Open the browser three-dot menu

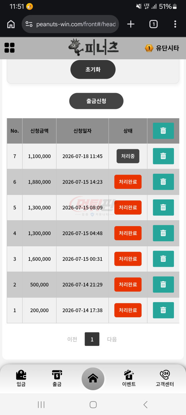175,24
